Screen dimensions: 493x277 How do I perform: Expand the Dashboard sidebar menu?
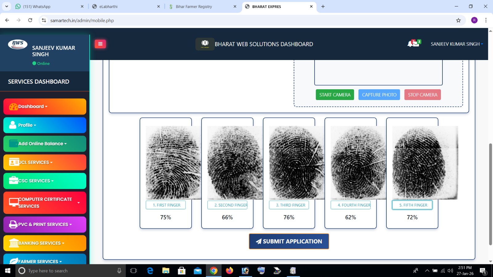click(45, 106)
